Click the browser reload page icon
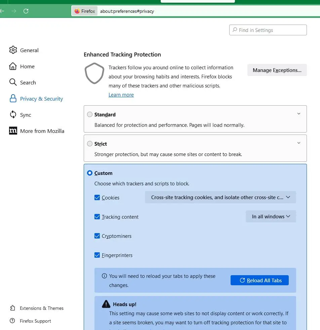This screenshot has height=330, width=320. [x=26, y=11]
